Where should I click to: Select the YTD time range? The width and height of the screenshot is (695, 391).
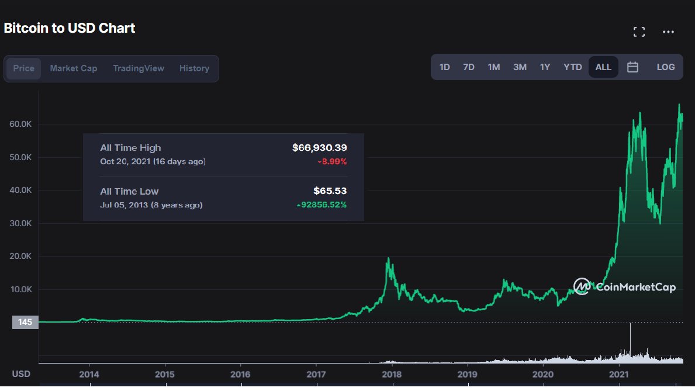coord(572,67)
